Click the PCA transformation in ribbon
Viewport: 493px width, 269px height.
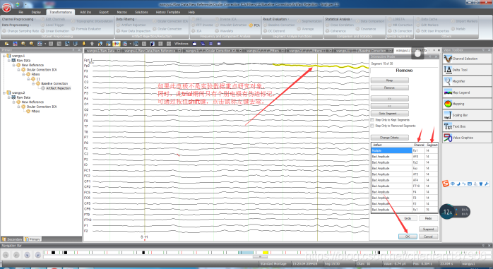coord(254,25)
